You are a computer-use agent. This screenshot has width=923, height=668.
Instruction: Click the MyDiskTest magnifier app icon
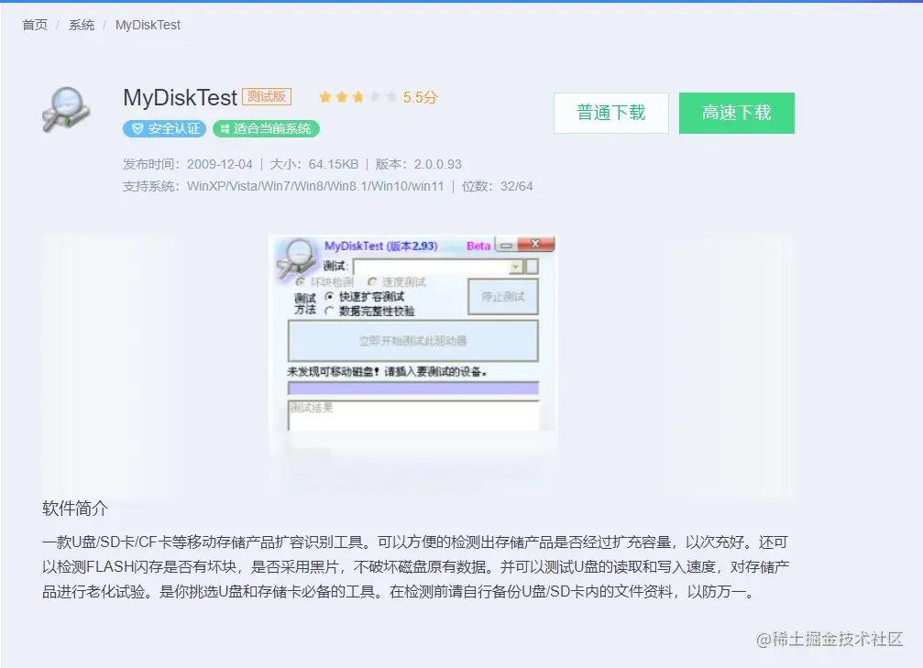(66, 109)
